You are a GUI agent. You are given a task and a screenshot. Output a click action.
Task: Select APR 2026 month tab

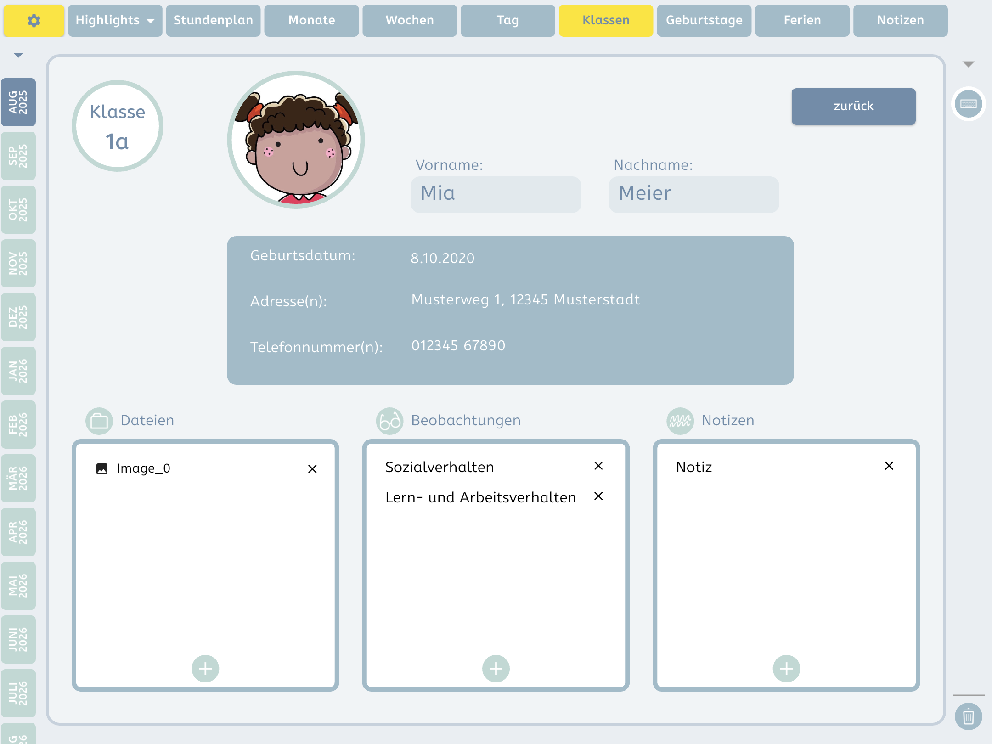click(18, 532)
